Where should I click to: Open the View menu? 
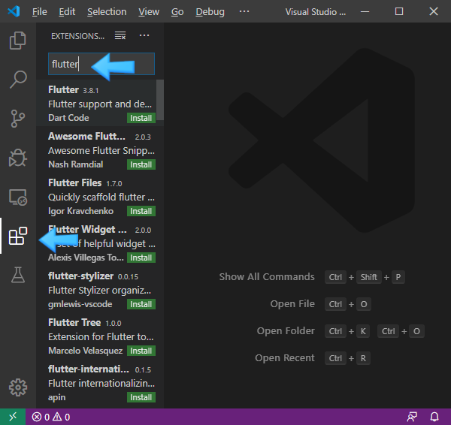149,12
